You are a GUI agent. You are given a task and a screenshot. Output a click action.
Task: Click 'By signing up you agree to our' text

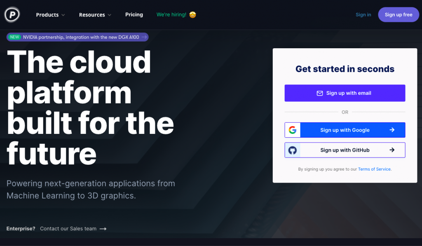coord(327,169)
